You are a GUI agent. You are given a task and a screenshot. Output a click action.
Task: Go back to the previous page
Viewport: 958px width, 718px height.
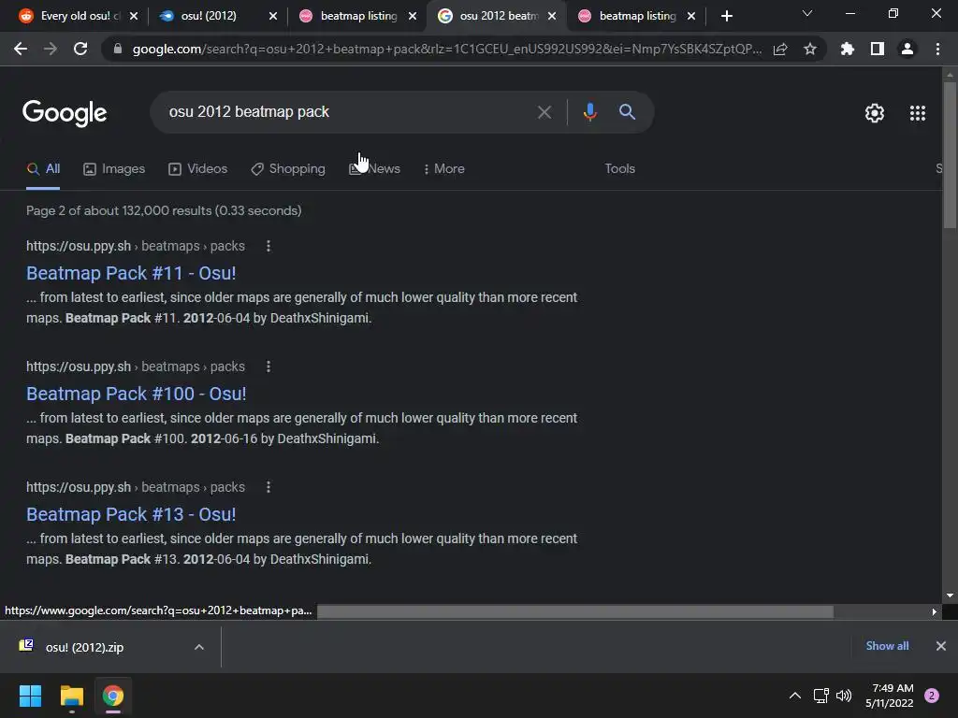21,49
